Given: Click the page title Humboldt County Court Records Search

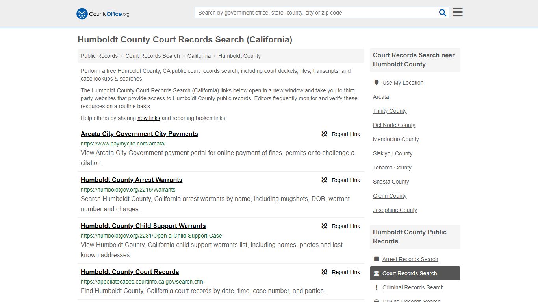Looking at the screenshot, I should click(x=185, y=40).
